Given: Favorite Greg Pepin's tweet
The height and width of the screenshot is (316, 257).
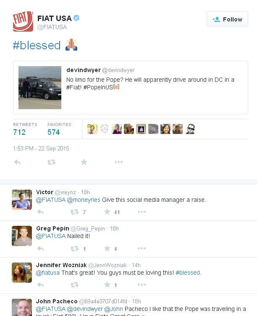Looking at the screenshot, I should pyautogui.click(x=107, y=249).
